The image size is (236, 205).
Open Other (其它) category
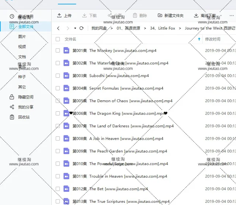22,87
